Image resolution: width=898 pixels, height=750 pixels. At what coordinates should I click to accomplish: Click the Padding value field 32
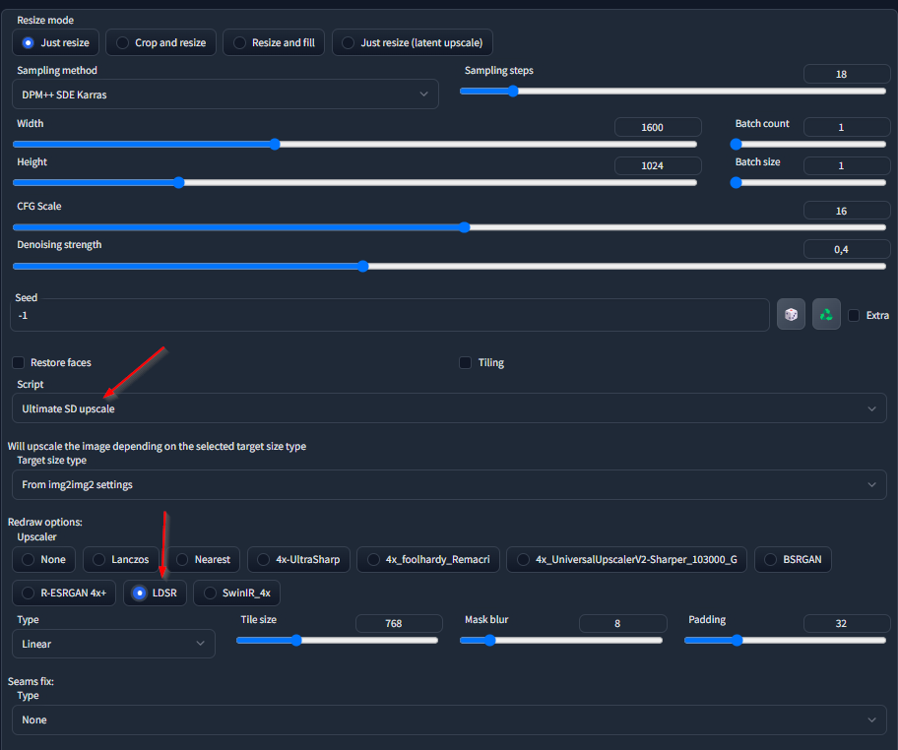(847, 623)
